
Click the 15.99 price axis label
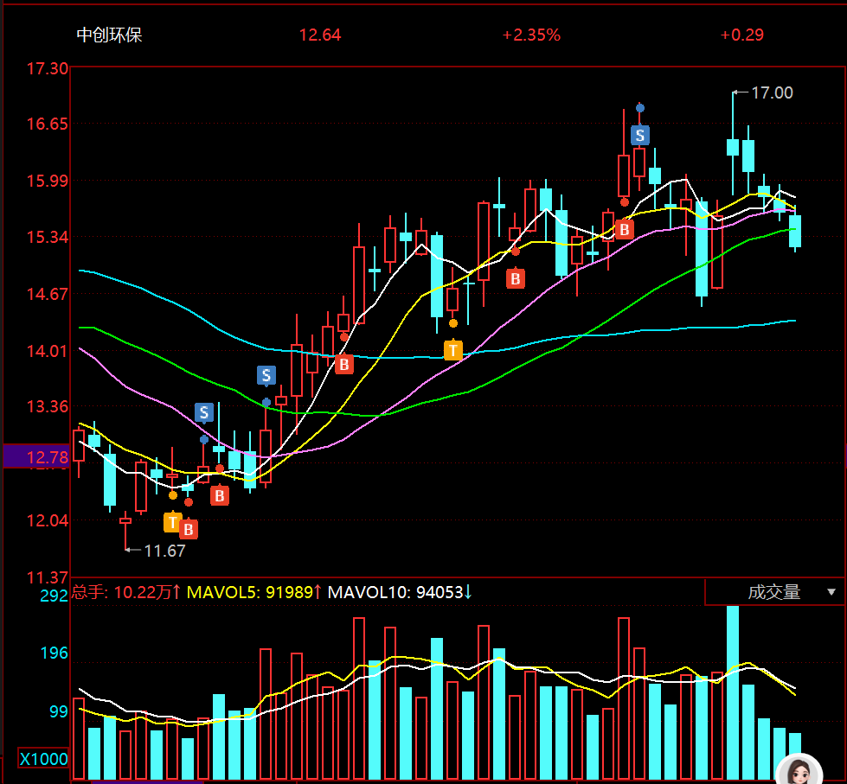click(48, 180)
